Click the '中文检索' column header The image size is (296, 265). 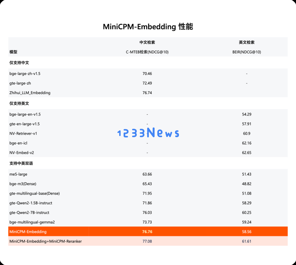tap(147, 42)
